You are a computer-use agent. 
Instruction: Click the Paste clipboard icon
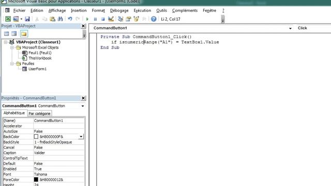pos(52,19)
